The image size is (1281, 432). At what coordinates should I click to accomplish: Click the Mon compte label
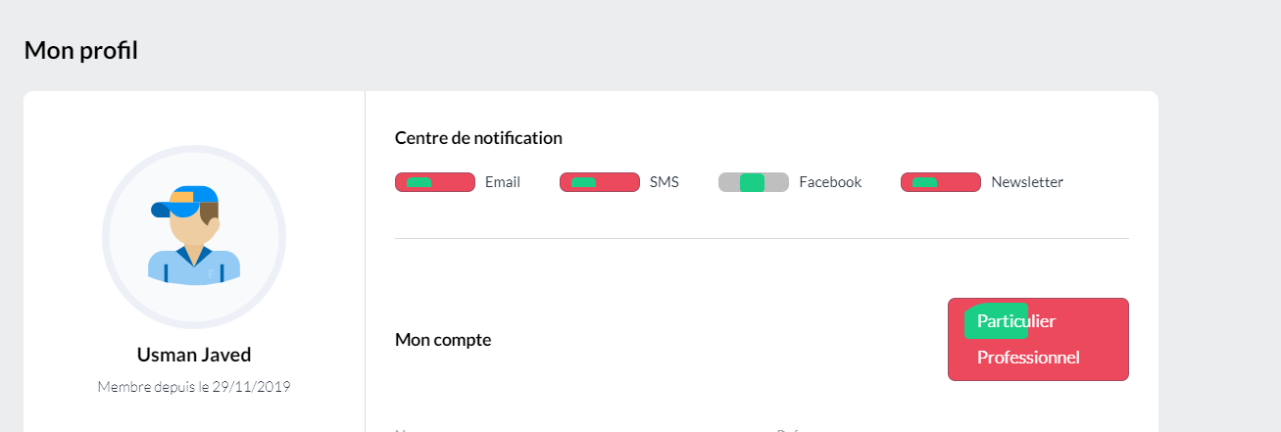[443, 340]
